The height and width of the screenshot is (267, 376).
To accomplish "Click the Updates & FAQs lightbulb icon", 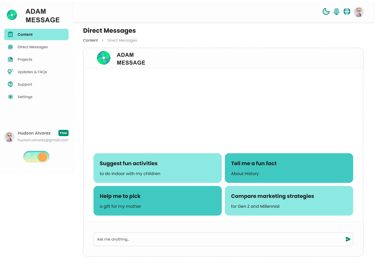I will (10, 72).
